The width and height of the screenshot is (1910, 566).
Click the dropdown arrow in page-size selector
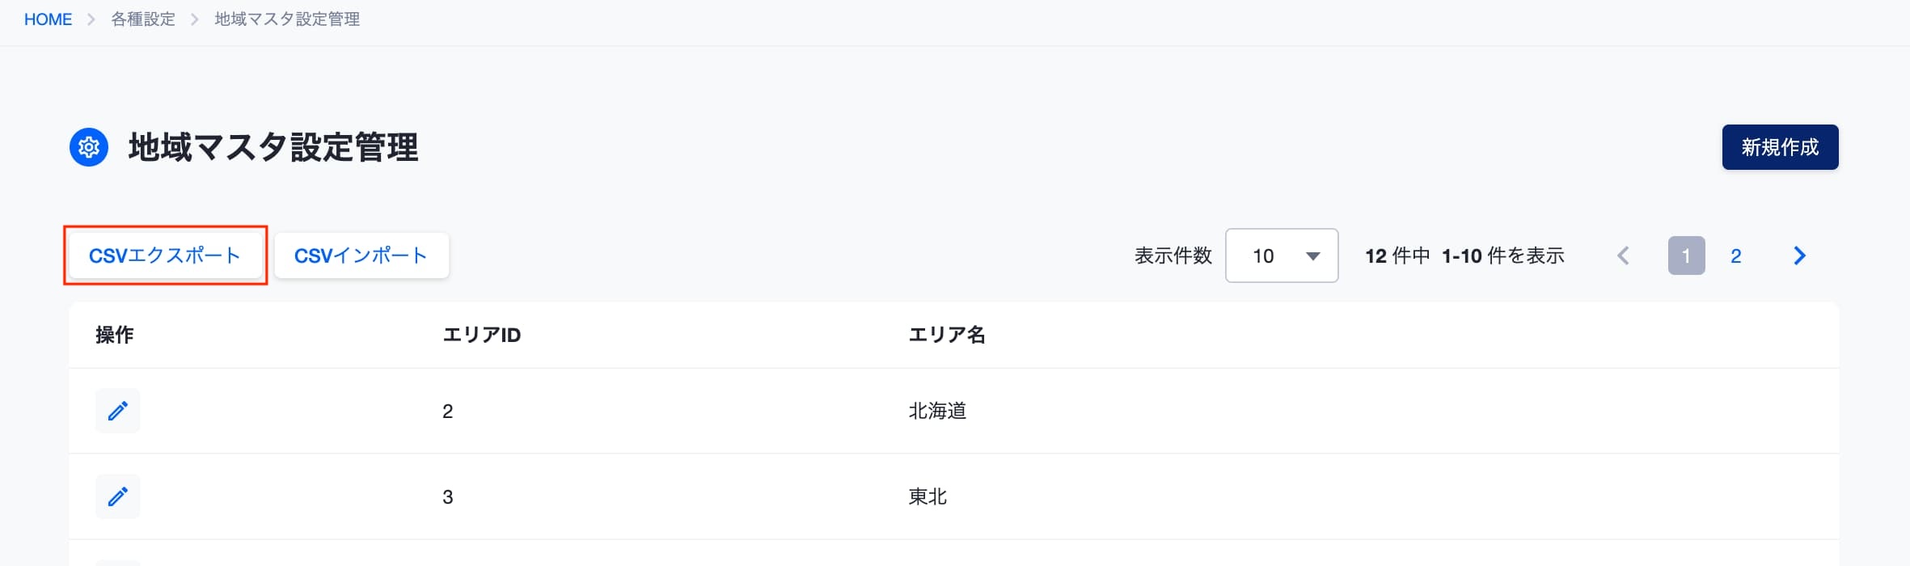(x=1313, y=256)
